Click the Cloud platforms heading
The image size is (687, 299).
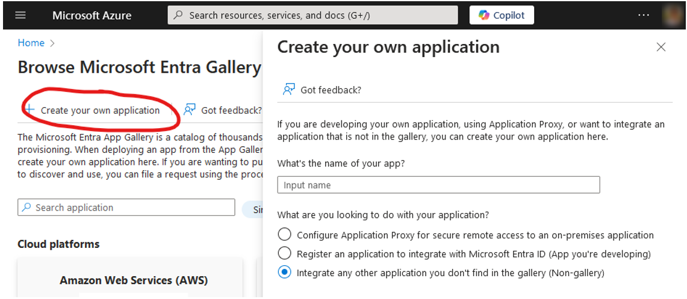click(x=59, y=244)
